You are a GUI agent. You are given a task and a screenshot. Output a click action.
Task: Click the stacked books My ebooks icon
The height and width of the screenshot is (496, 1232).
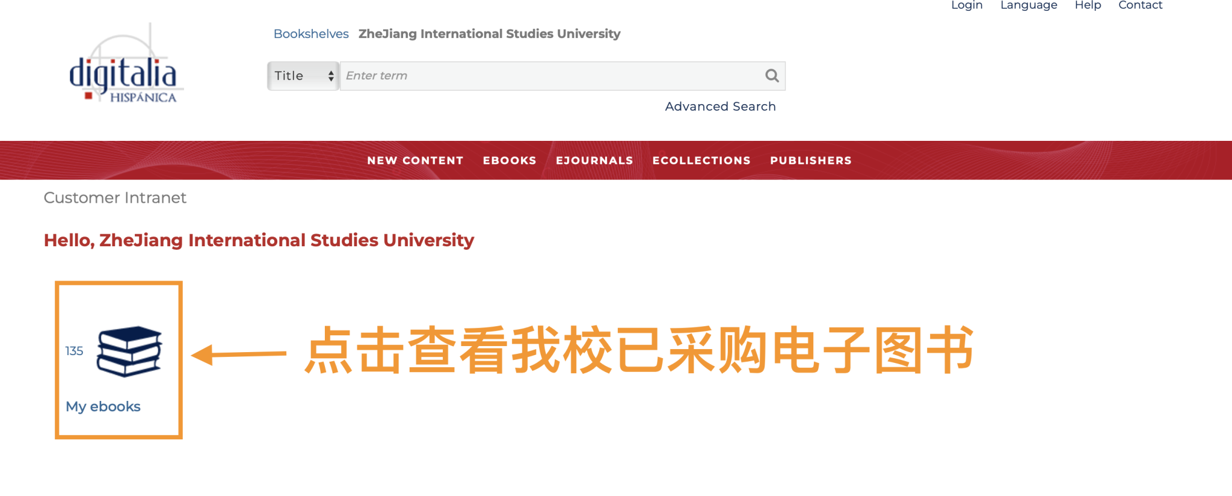129,351
